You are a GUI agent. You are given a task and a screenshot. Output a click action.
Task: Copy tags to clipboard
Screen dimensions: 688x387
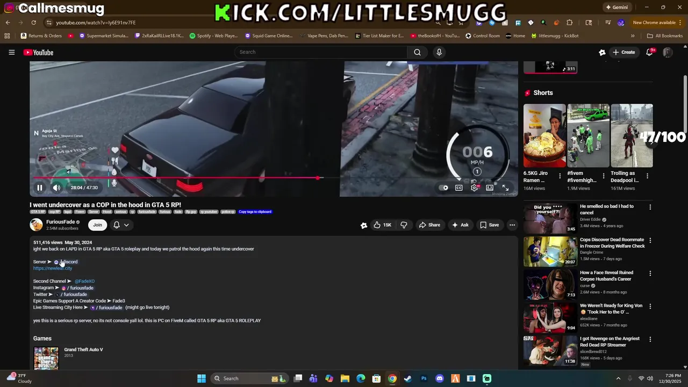click(255, 212)
